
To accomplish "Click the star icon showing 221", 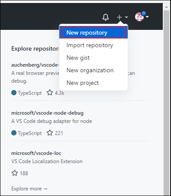I will pos(50,133).
